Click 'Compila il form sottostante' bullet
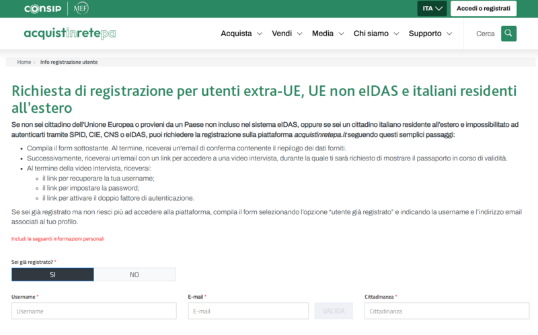The width and height of the screenshot is (538, 335). point(187,148)
